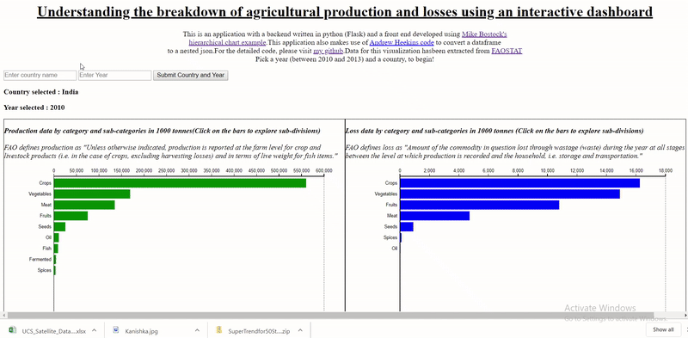Click the blue Seeds loss bar
The width and height of the screenshot is (688, 338).
(406, 227)
